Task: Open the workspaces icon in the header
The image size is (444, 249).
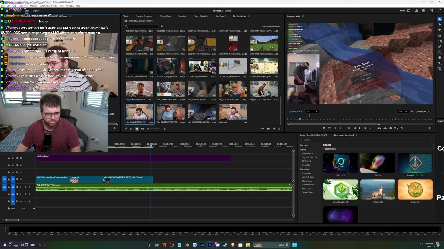Action: click(x=409, y=11)
